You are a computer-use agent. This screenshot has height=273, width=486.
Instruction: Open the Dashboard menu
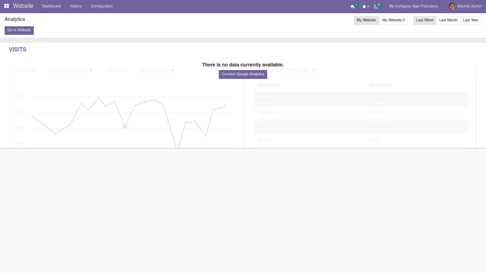52,6
